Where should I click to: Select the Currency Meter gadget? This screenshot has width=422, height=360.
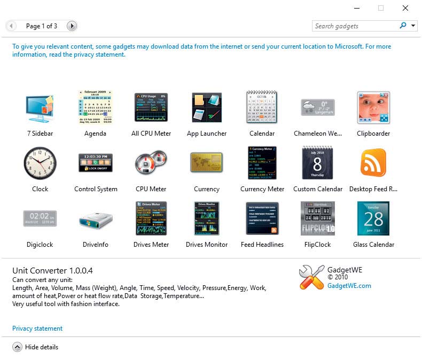click(x=262, y=163)
